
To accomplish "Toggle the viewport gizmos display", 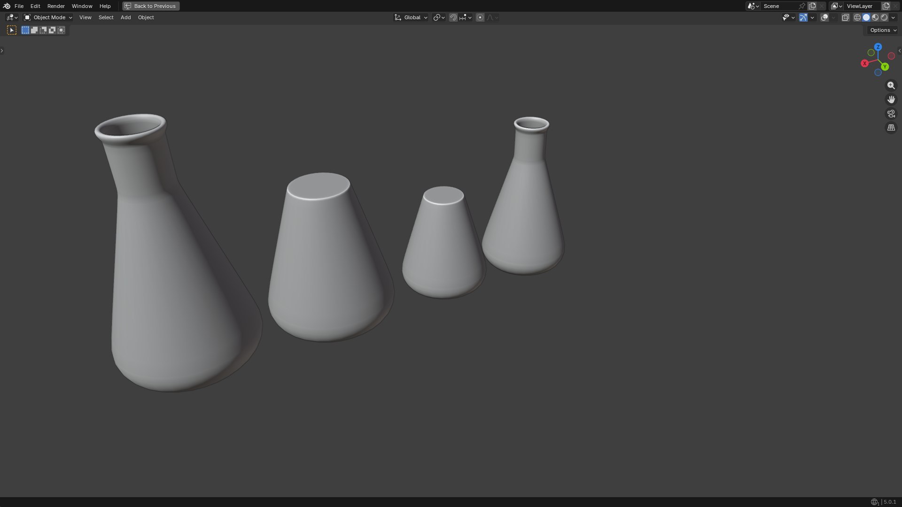I will tap(803, 17).
